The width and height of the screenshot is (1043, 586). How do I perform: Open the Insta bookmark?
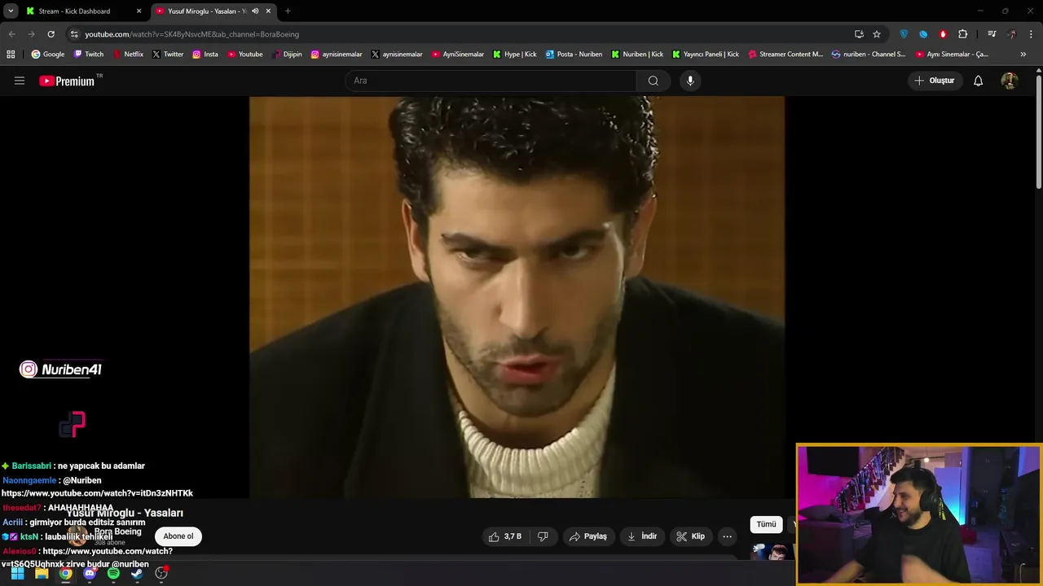[205, 55]
